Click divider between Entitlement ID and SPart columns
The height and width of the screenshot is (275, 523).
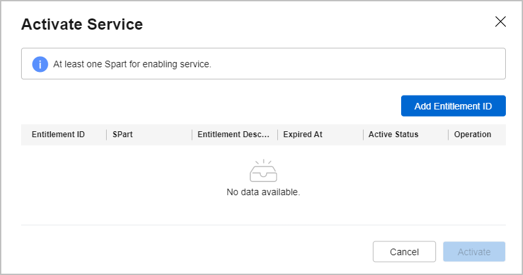(107, 135)
